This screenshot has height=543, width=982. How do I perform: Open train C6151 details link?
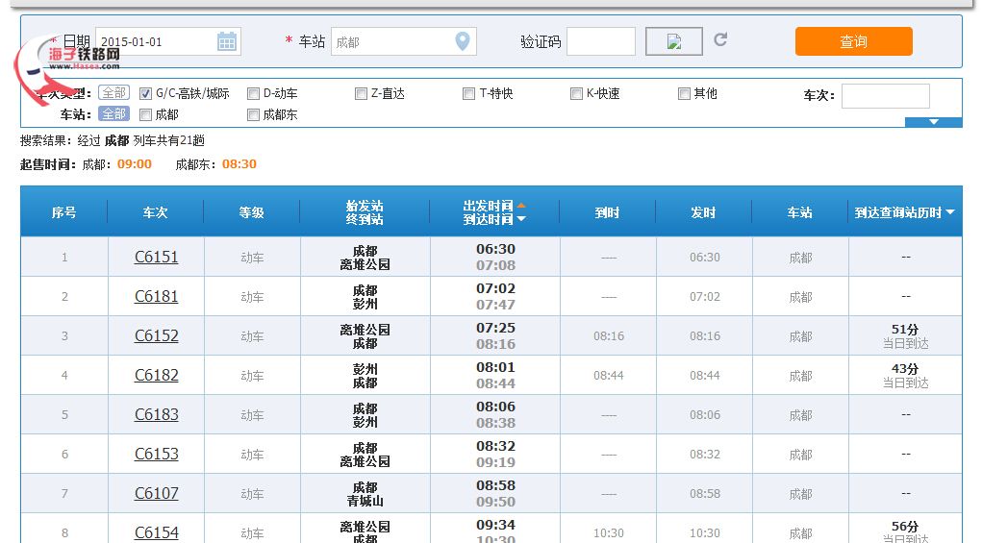click(156, 258)
